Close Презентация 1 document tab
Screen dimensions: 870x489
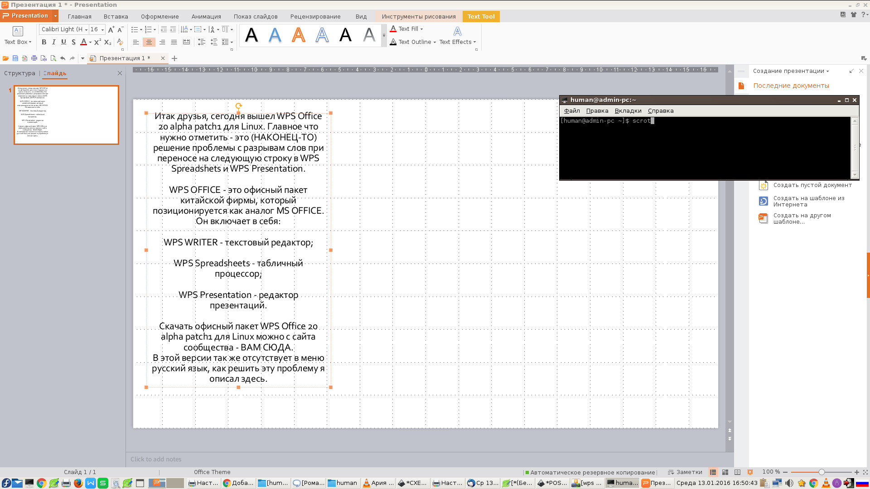pos(163,58)
